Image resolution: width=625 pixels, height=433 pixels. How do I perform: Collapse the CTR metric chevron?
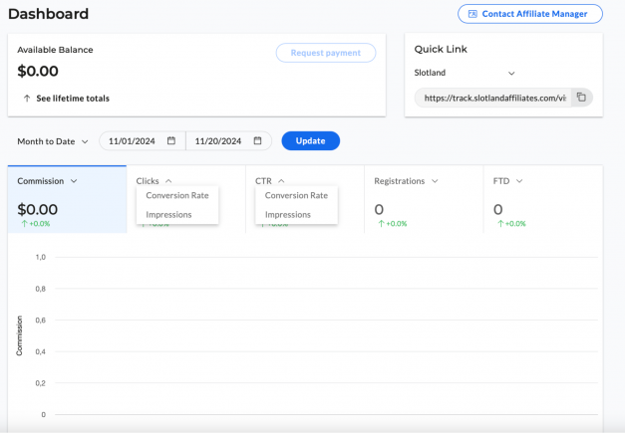pos(281,181)
